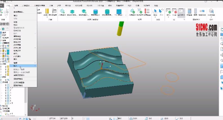Toggle the checkmark circle beside a toolpath entry

pos(3,46)
